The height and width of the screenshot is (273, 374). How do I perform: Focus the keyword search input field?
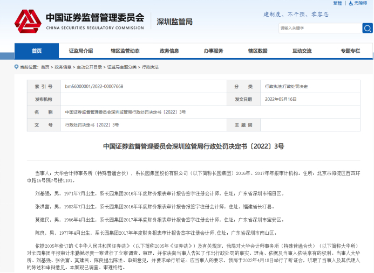[x=321, y=28]
